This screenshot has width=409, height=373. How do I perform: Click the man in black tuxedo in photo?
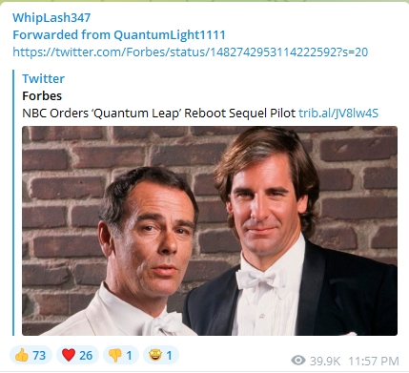click(286, 232)
